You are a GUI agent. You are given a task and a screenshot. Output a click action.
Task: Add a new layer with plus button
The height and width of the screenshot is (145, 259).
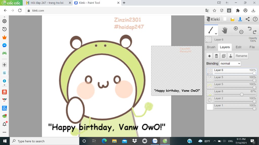click(209, 56)
